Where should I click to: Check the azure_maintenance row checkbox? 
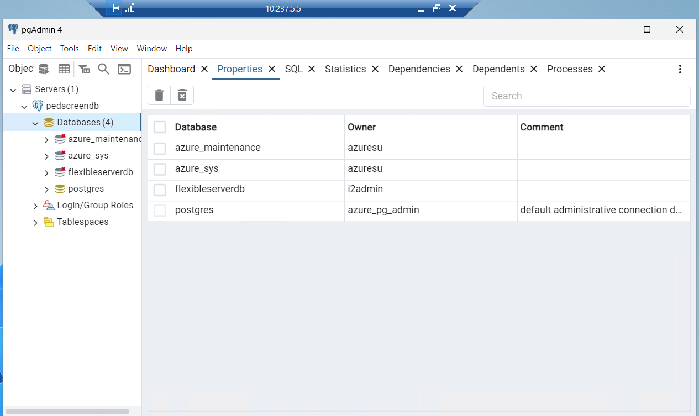(x=160, y=148)
